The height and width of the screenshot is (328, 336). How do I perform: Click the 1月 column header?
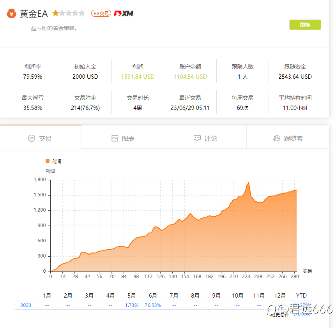[x=47, y=296]
